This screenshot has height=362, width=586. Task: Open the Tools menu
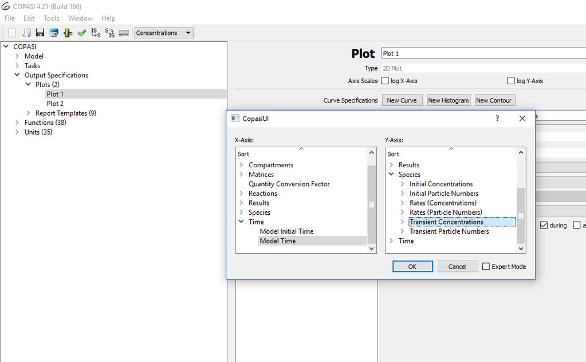click(x=51, y=18)
